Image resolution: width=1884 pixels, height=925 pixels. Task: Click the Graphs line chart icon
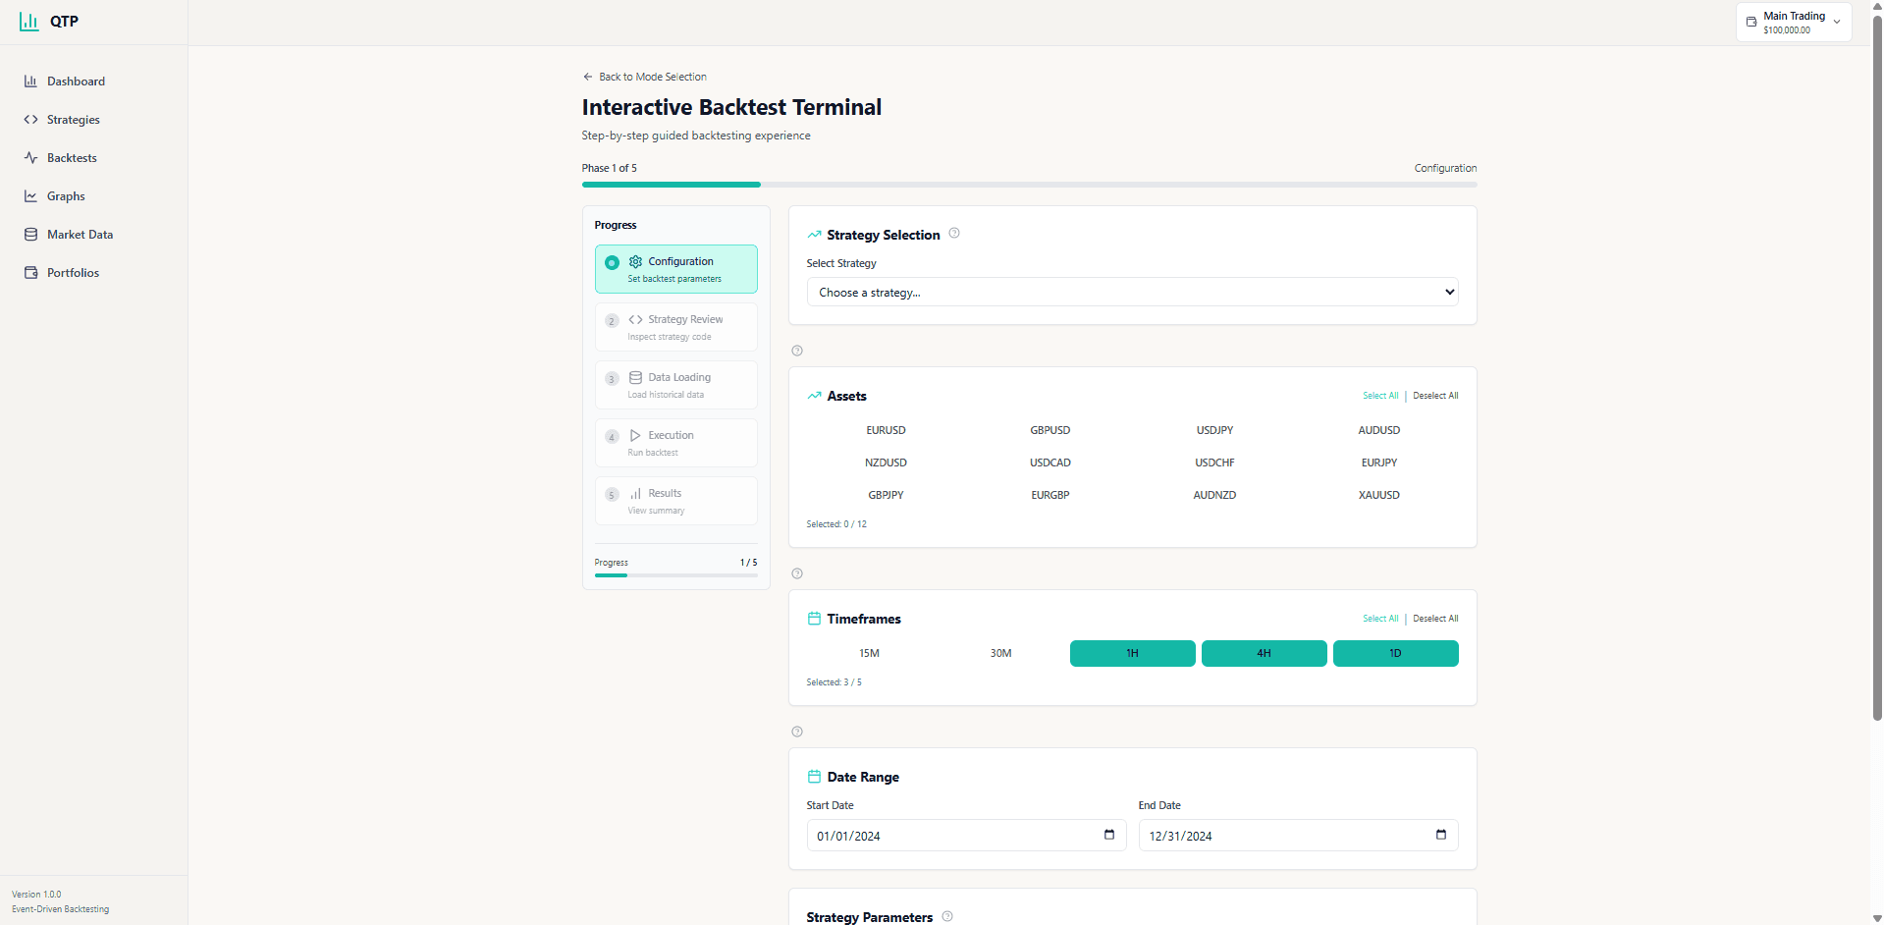pyautogui.click(x=30, y=196)
